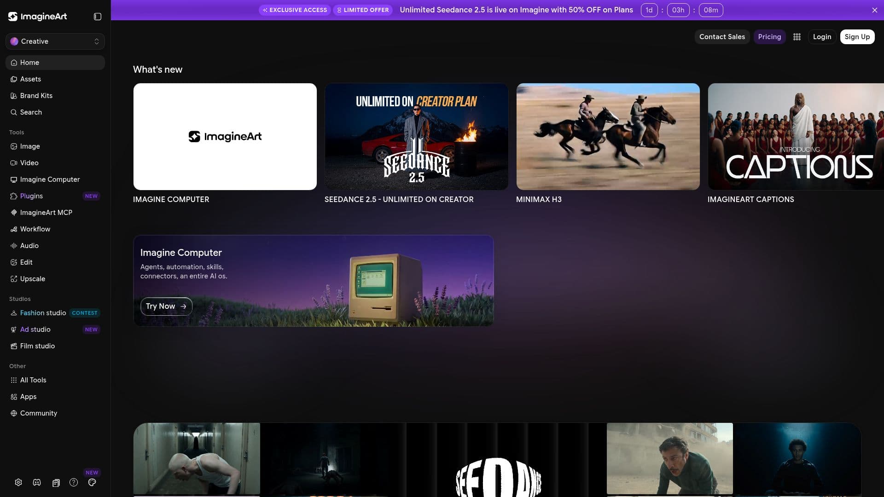Open the Pricing page

point(769,37)
